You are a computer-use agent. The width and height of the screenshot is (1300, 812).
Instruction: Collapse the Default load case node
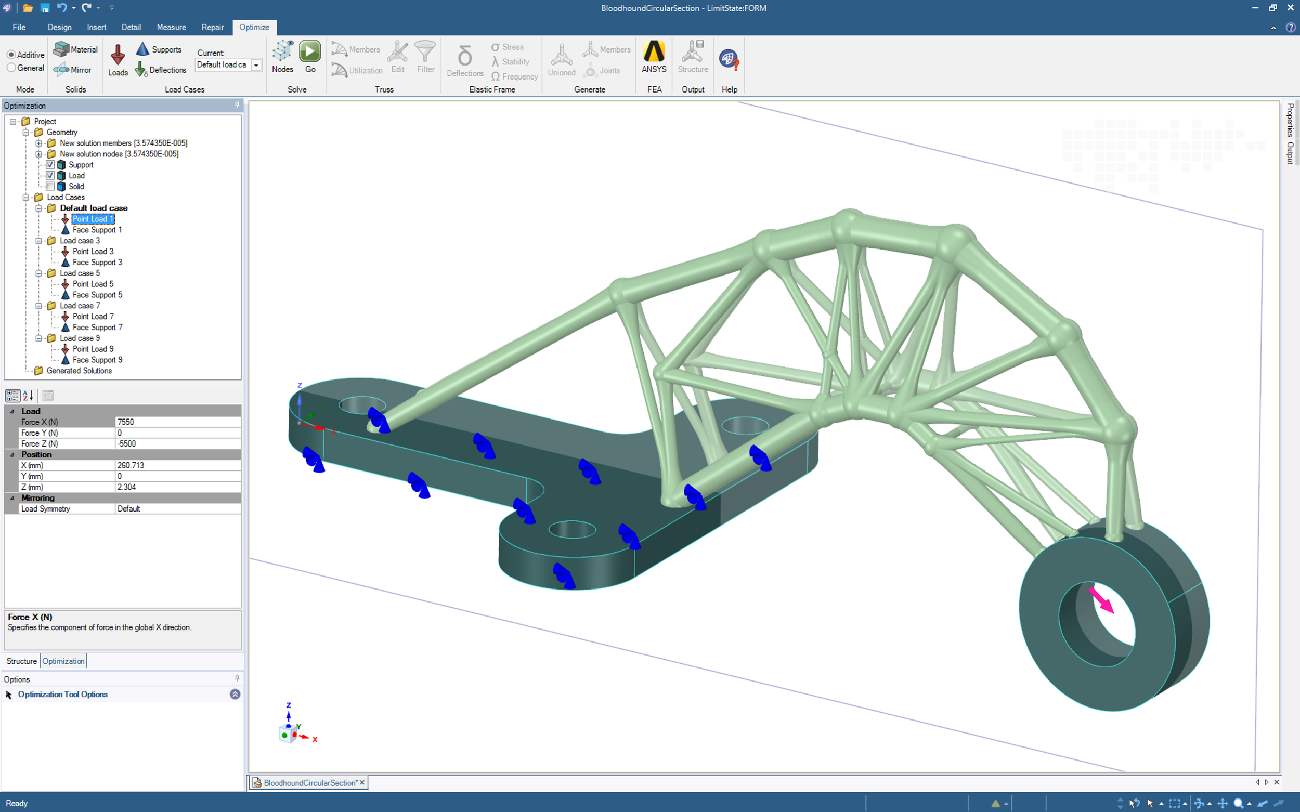pyautogui.click(x=38, y=208)
